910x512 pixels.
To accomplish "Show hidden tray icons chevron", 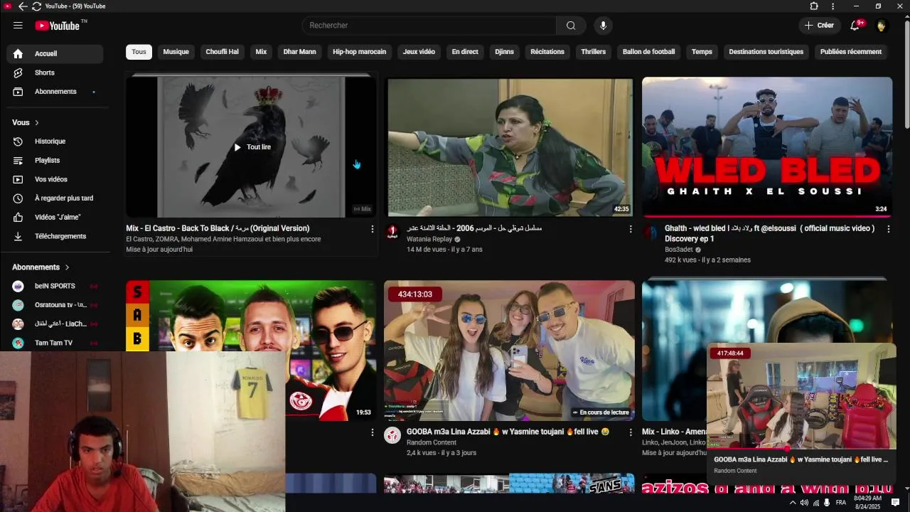I will click(x=793, y=503).
